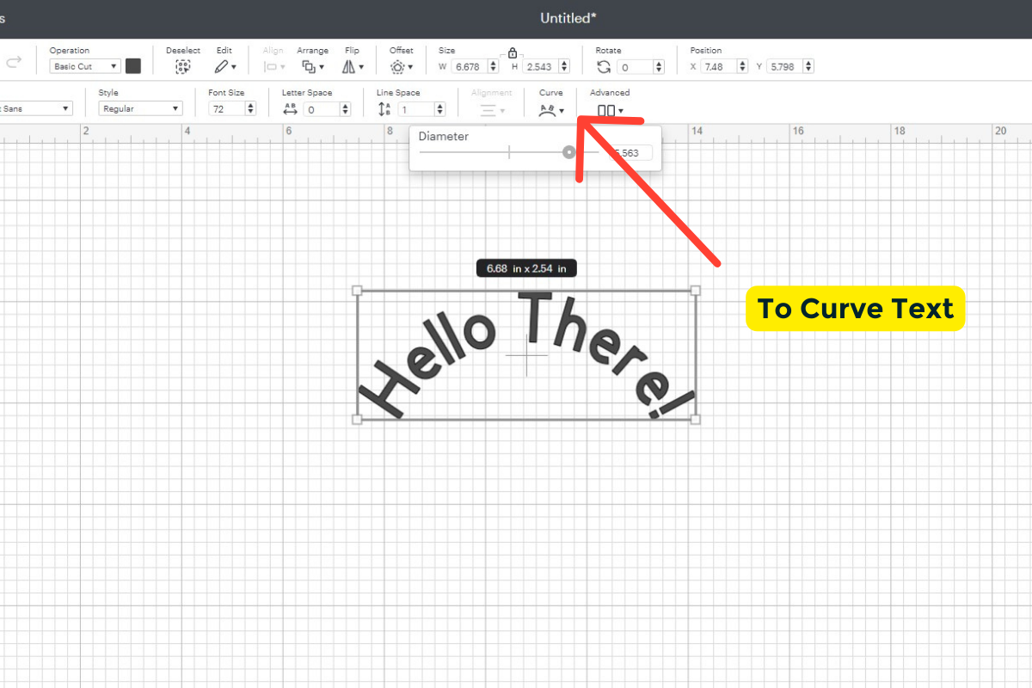The image size is (1032, 688).
Task: Click the Flip dropdown arrow
Action: 361,67
